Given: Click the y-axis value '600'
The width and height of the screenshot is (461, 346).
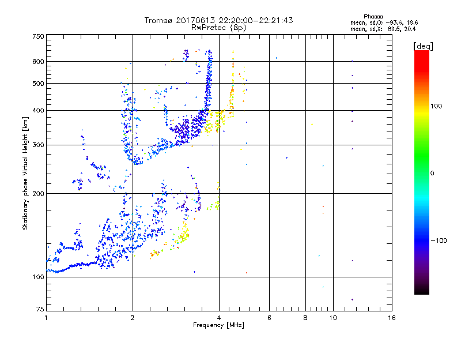Looking at the screenshot, I should pyautogui.click(x=38, y=62).
